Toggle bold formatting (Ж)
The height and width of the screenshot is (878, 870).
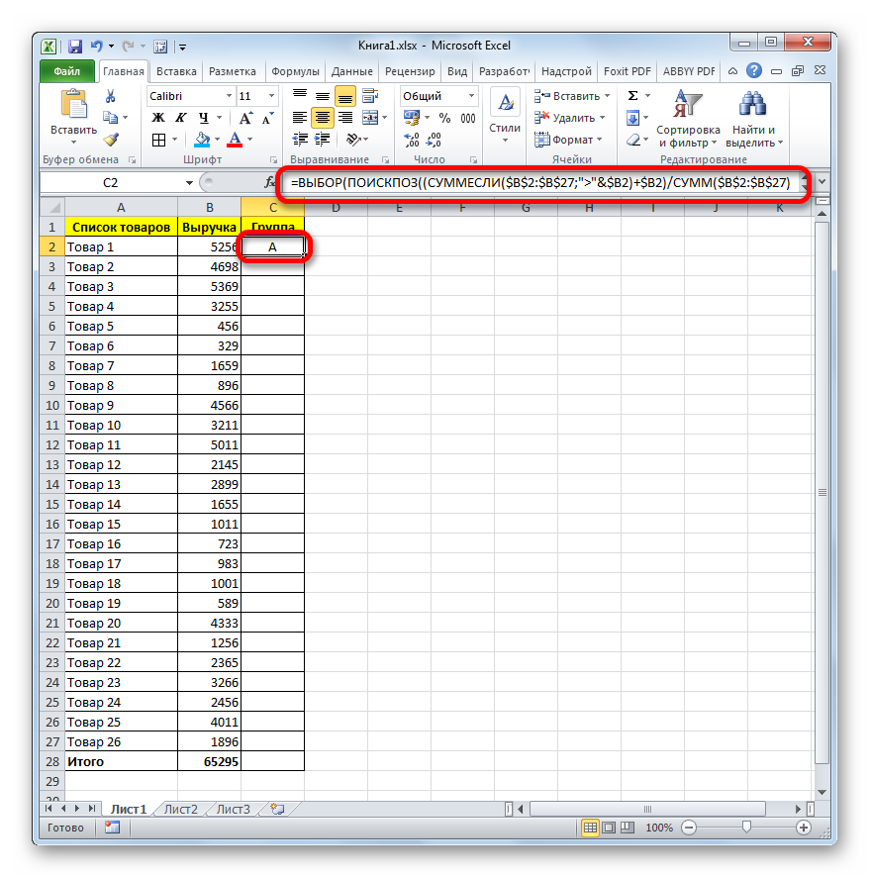pyautogui.click(x=157, y=118)
